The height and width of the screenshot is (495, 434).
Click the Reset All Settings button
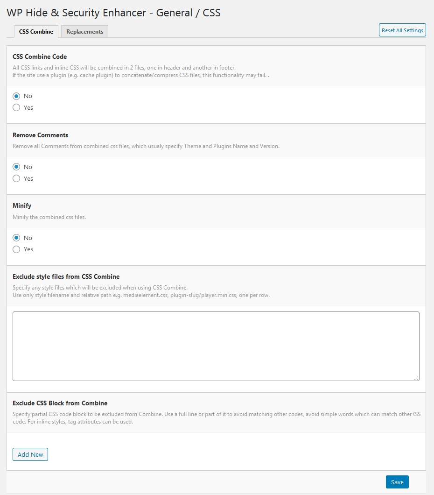[x=402, y=30]
